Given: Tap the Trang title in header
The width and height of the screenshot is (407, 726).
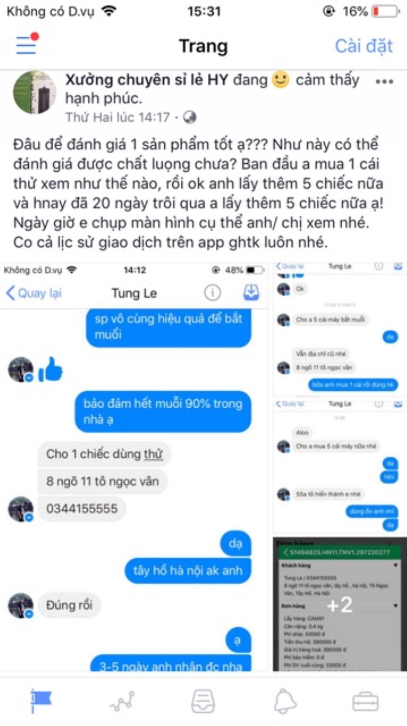Looking at the screenshot, I should (203, 46).
